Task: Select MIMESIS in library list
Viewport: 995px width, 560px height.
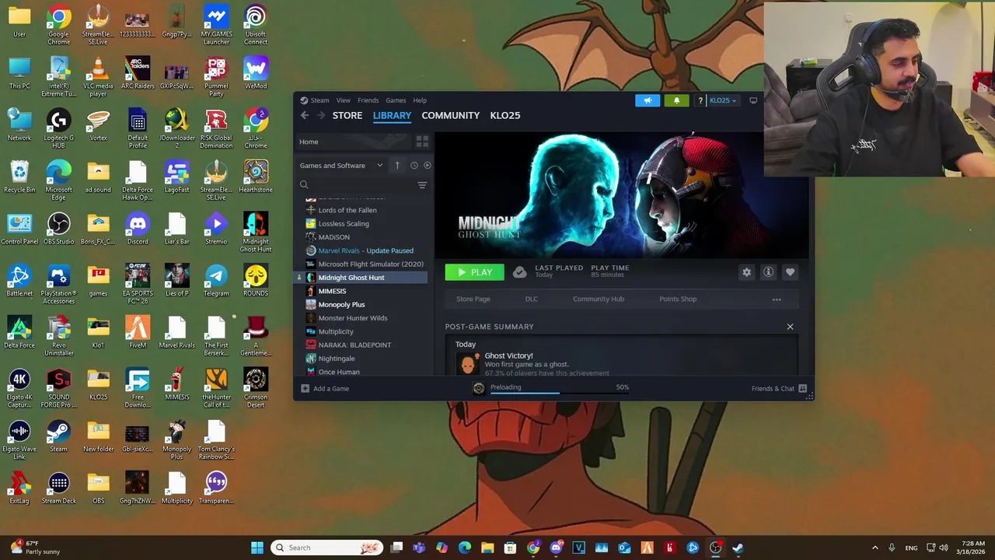Action: coord(332,291)
